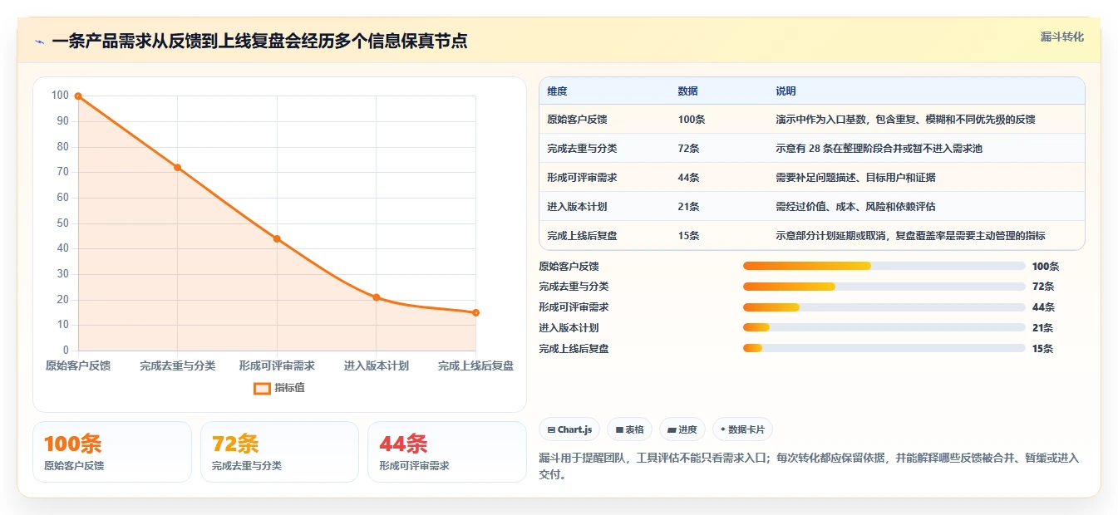Click the 72条 value beside its progress bar
Image resolution: width=1118 pixels, height=515 pixels.
(x=1043, y=287)
